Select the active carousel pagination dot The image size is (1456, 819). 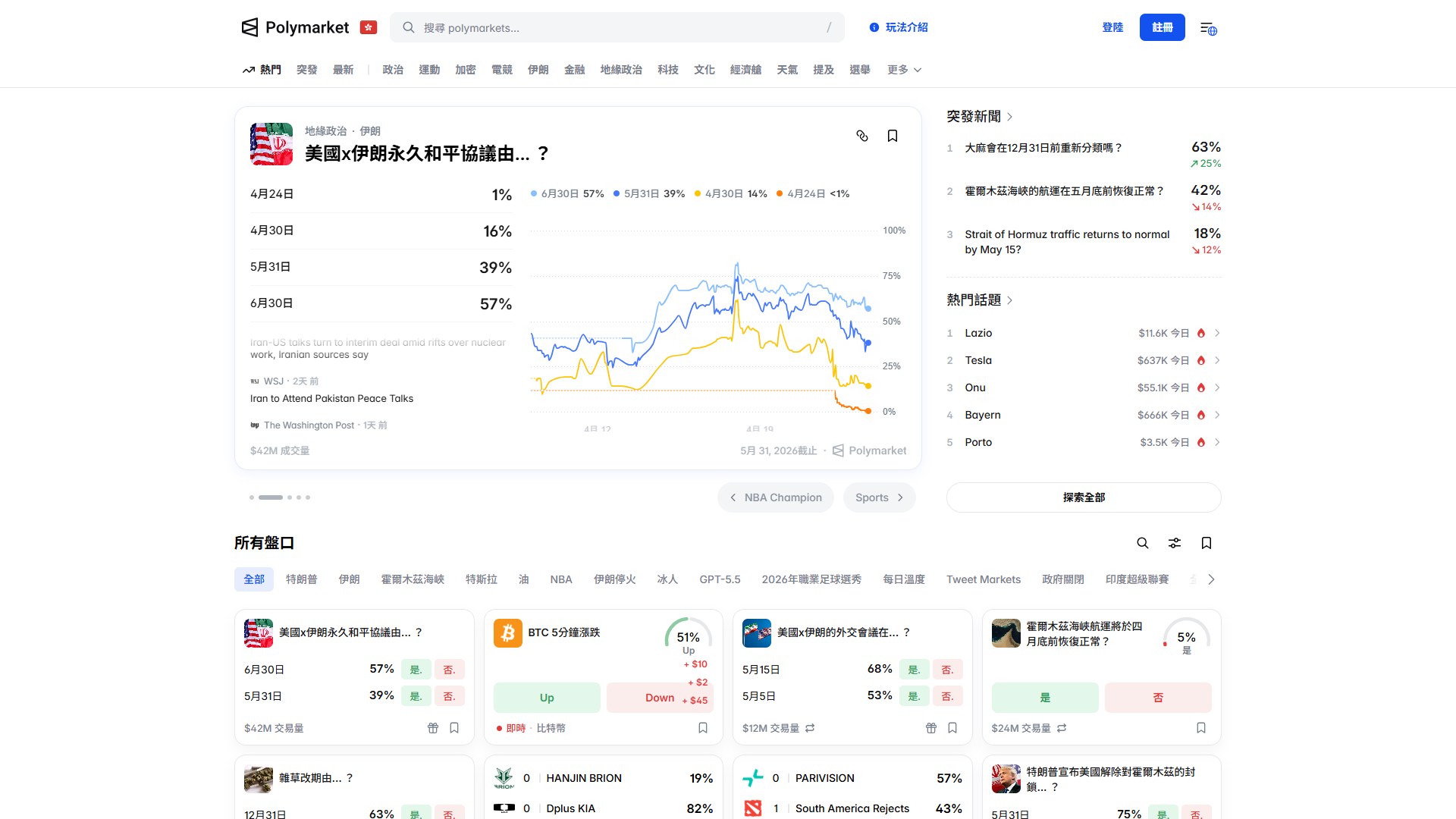[271, 497]
